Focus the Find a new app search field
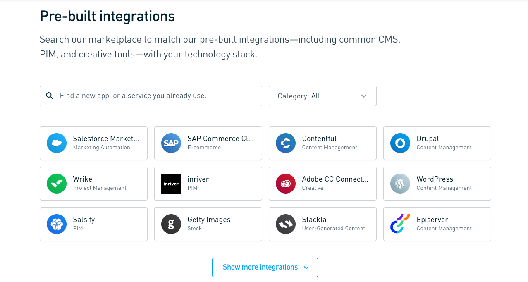Viewport: 528px width, 282px height. pos(151,96)
